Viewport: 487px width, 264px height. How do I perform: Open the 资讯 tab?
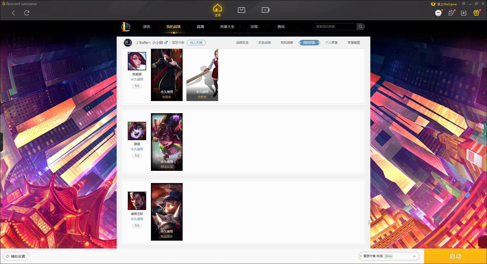(x=146, y=27)
